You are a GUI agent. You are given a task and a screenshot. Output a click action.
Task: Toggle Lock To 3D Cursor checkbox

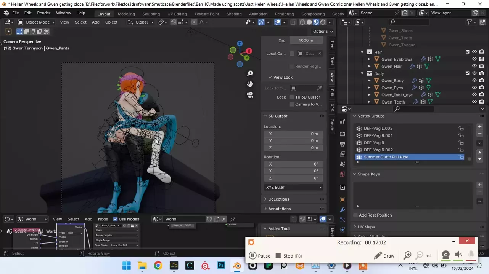292,97
